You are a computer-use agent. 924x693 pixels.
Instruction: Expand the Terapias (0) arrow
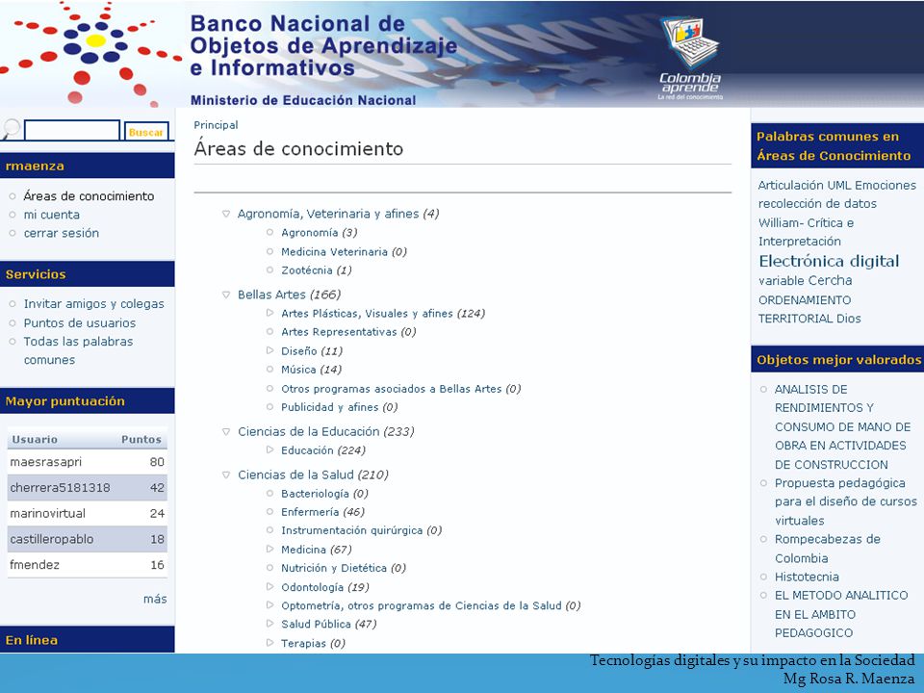[x=269, y=643]
